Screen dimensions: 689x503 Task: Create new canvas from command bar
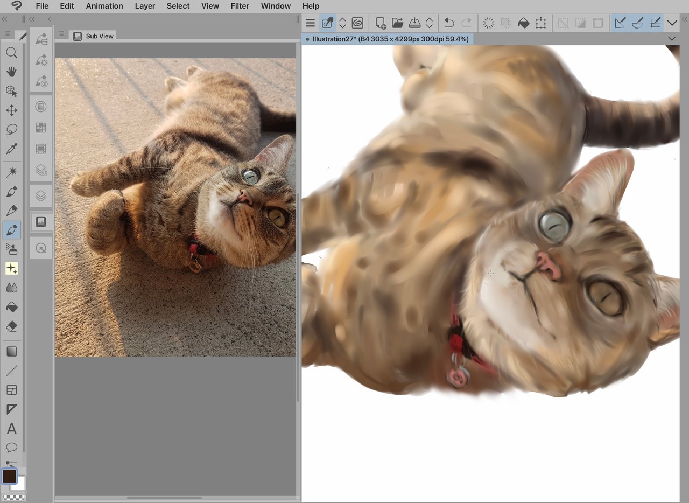[x=381, y=23]
